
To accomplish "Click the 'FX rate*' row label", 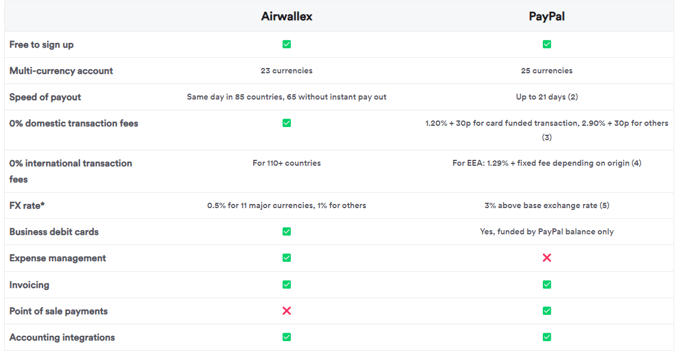I will [29, 205].
